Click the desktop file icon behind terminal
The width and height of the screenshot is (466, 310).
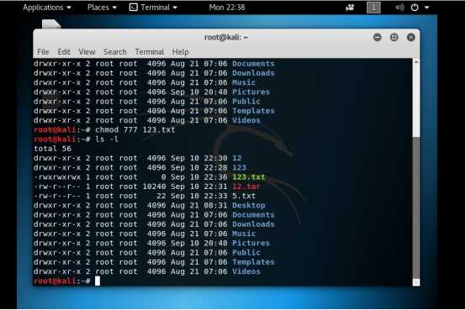[x=51, y=24]
